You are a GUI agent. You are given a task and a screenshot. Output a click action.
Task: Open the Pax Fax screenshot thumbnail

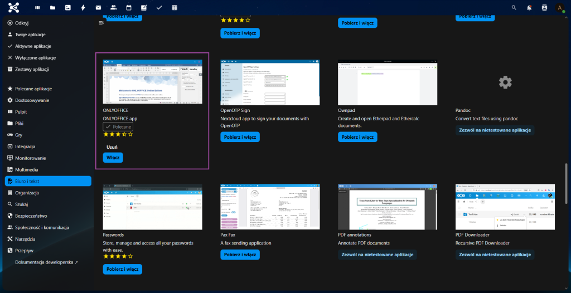(x=270, y=207)
